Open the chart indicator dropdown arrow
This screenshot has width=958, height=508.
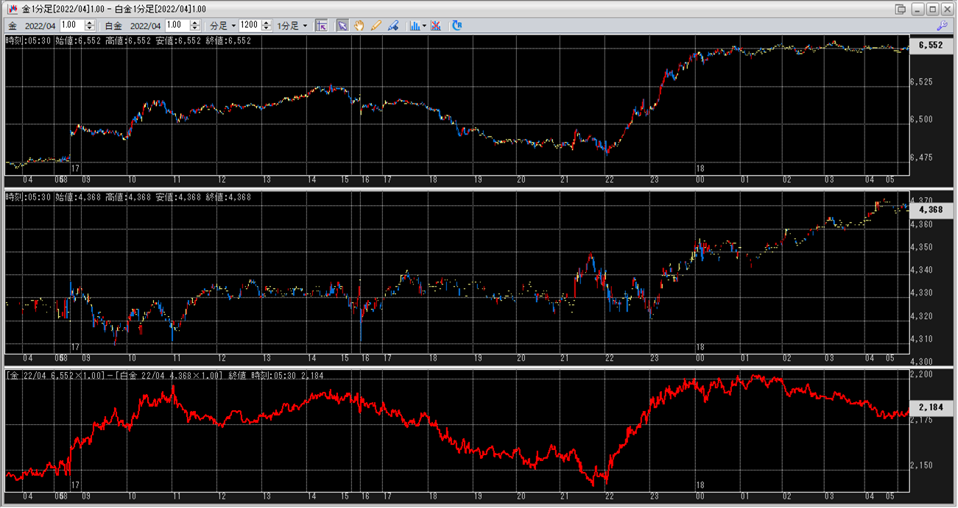click(424, 25)
